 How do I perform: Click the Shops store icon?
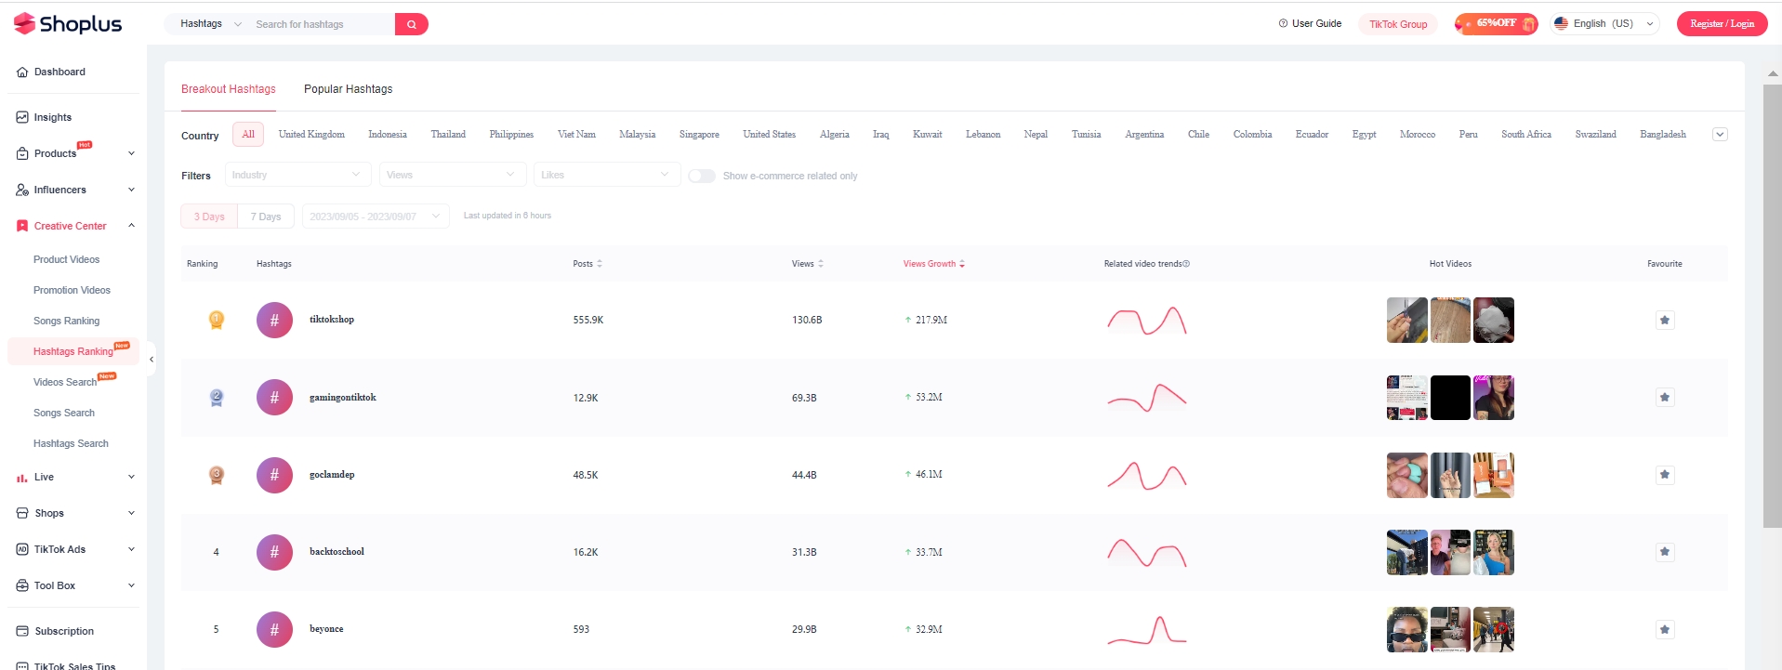coord(22,513)
